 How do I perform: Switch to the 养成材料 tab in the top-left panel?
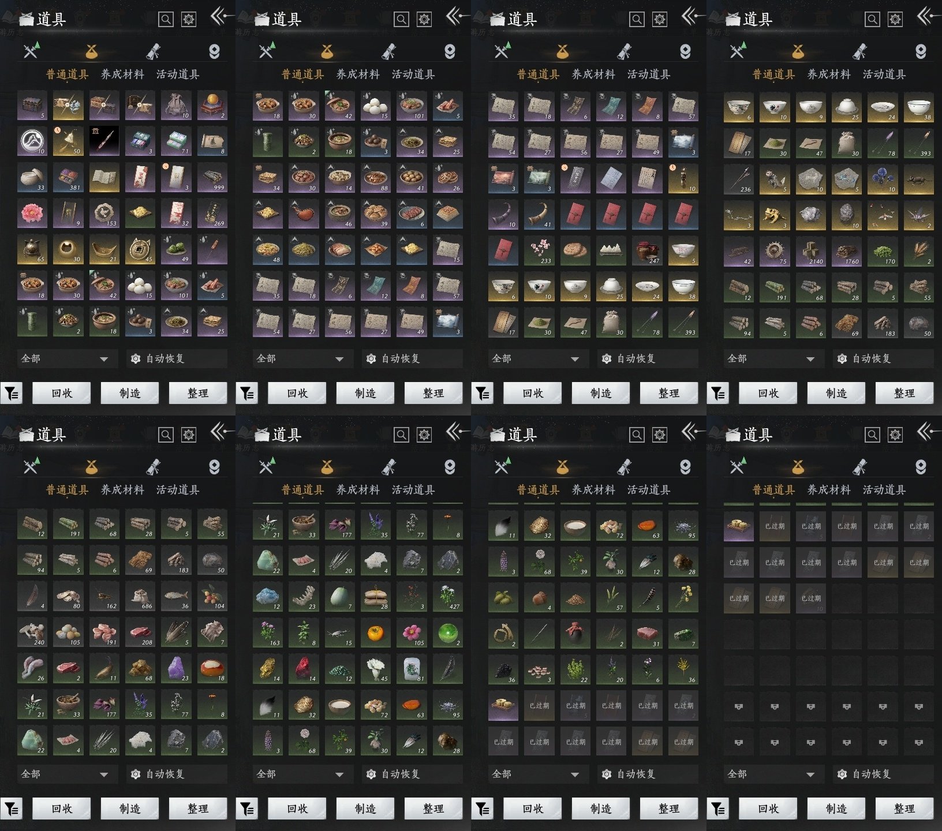click(122, 74)
